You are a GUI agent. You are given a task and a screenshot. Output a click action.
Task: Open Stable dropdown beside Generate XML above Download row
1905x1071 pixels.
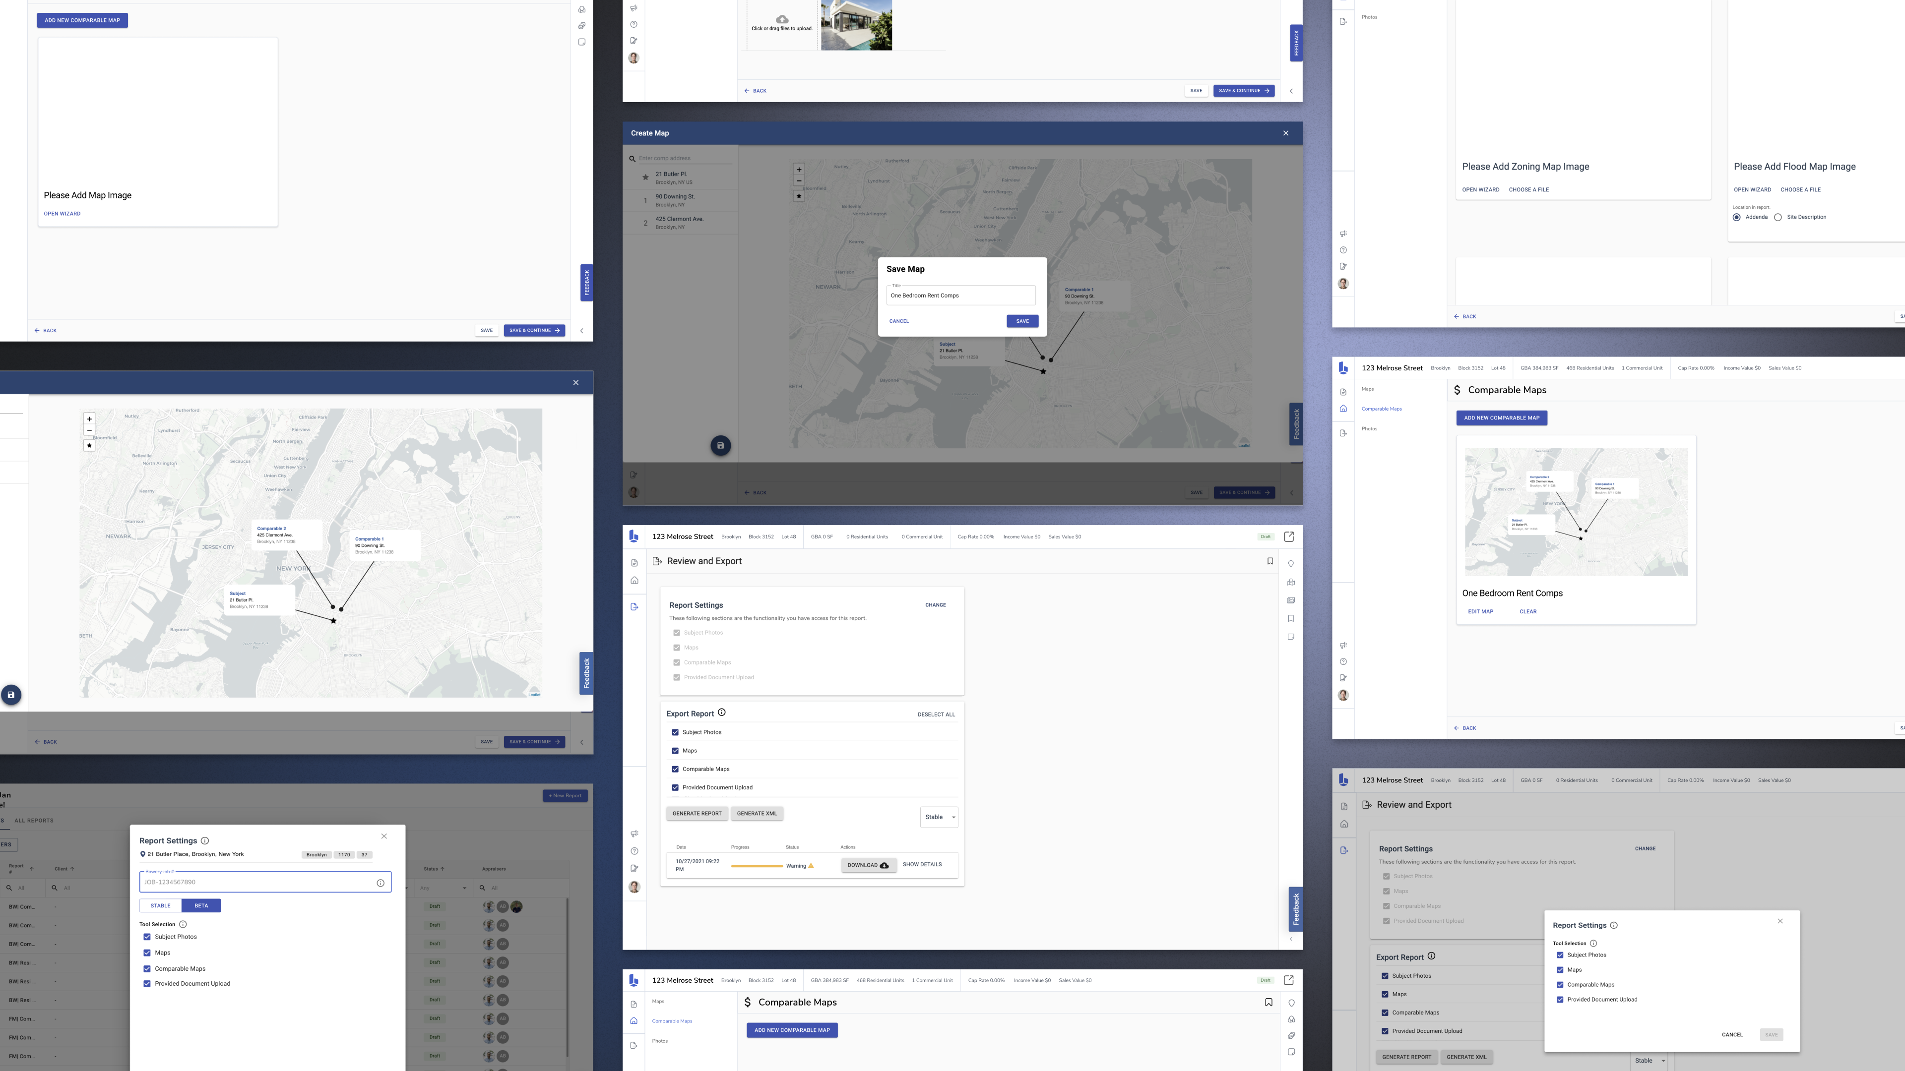click(x=939, y=817)
